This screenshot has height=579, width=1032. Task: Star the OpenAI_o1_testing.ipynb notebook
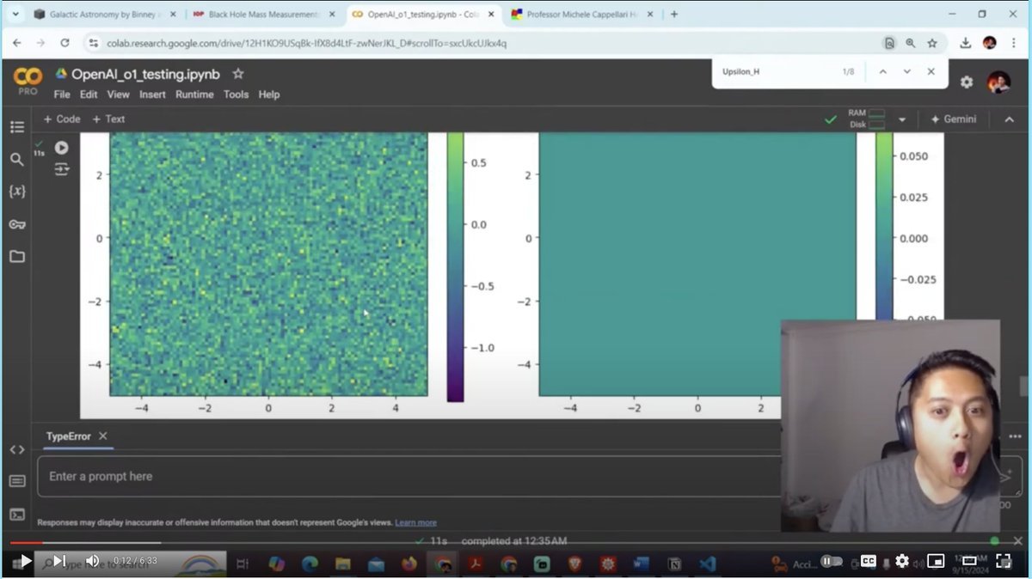238,74
